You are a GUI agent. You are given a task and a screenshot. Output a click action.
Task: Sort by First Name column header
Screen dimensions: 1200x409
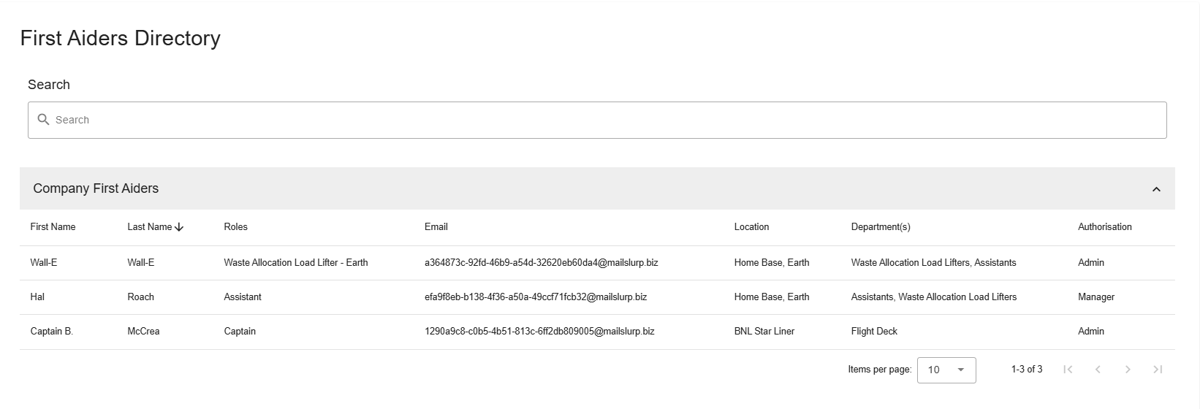point(53,227)
